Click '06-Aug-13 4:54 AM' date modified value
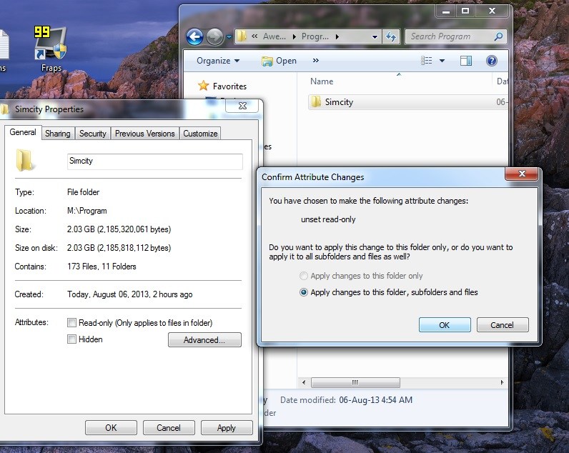The image size is (569, 453). pos(375,400)
